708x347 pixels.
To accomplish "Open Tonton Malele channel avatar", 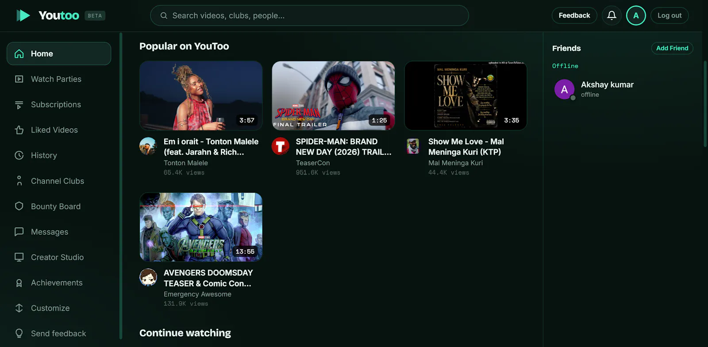I will tap(148, 146).
